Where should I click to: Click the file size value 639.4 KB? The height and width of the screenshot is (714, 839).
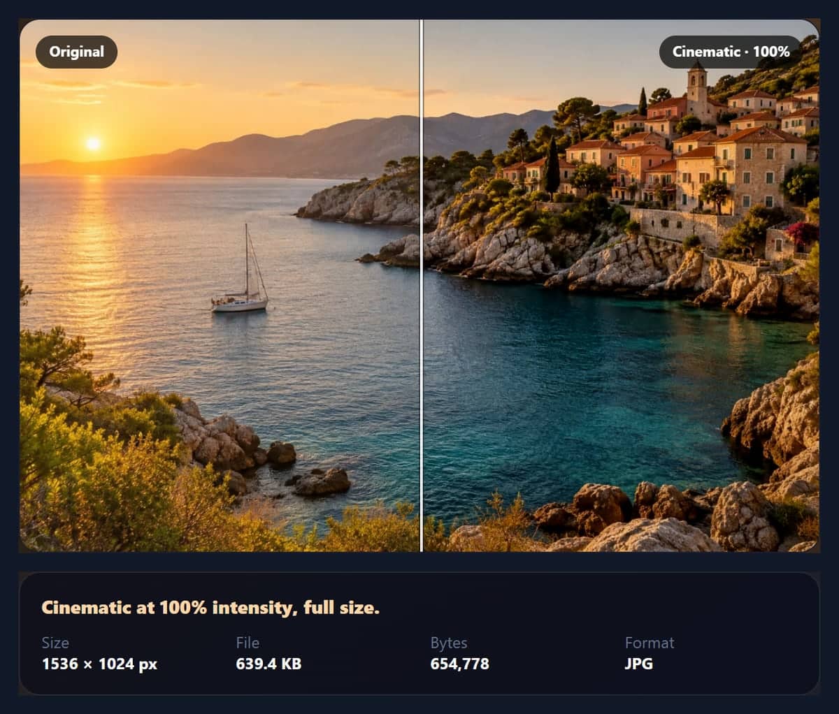pyautogui.click(x=268, y=664)
